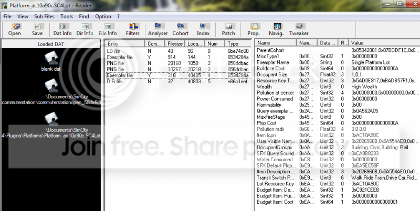Open the Sub Files menu
The image size is (420, 211).
point(44,16)
